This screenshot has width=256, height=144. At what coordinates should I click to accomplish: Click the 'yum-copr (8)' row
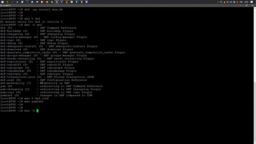click(46, 92)
